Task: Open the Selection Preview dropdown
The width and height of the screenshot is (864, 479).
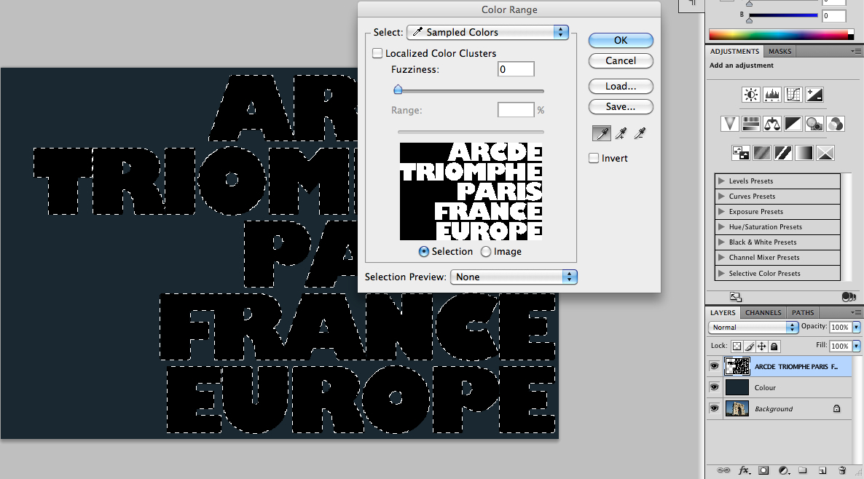Action: [x=514, y=277]
